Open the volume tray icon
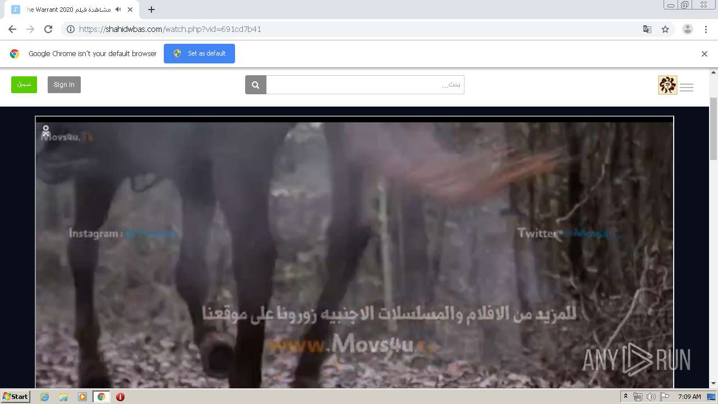Viewport: 718px width, 404px height. [651, 397]
